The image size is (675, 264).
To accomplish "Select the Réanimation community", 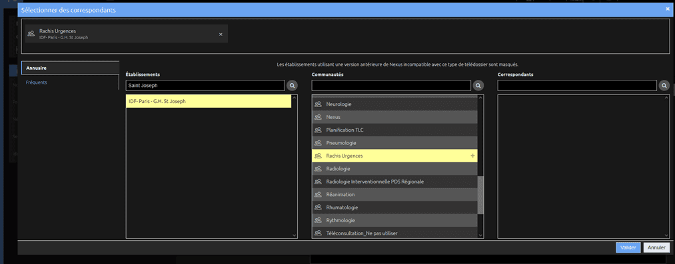I will [394, 194].
